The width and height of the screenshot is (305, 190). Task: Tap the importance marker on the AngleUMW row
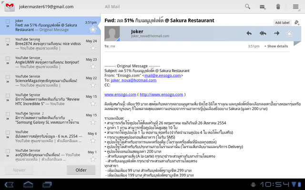(8, 63)
